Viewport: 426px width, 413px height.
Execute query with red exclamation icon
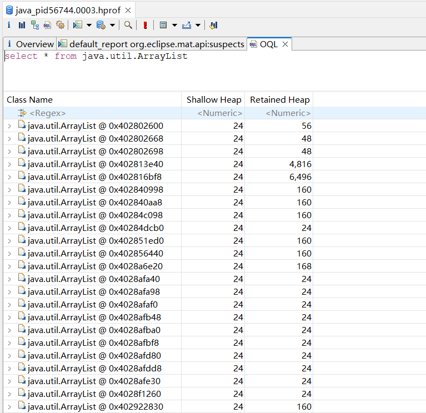pyautogui.click(x=145, y=25)
